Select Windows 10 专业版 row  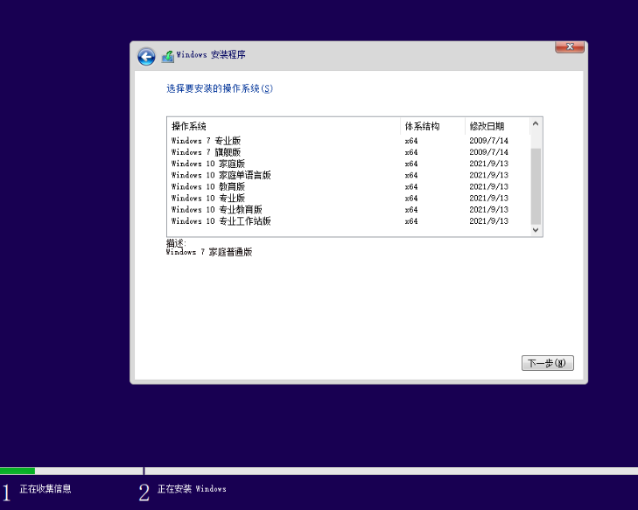pyautogui.click(x=348, y=198)
